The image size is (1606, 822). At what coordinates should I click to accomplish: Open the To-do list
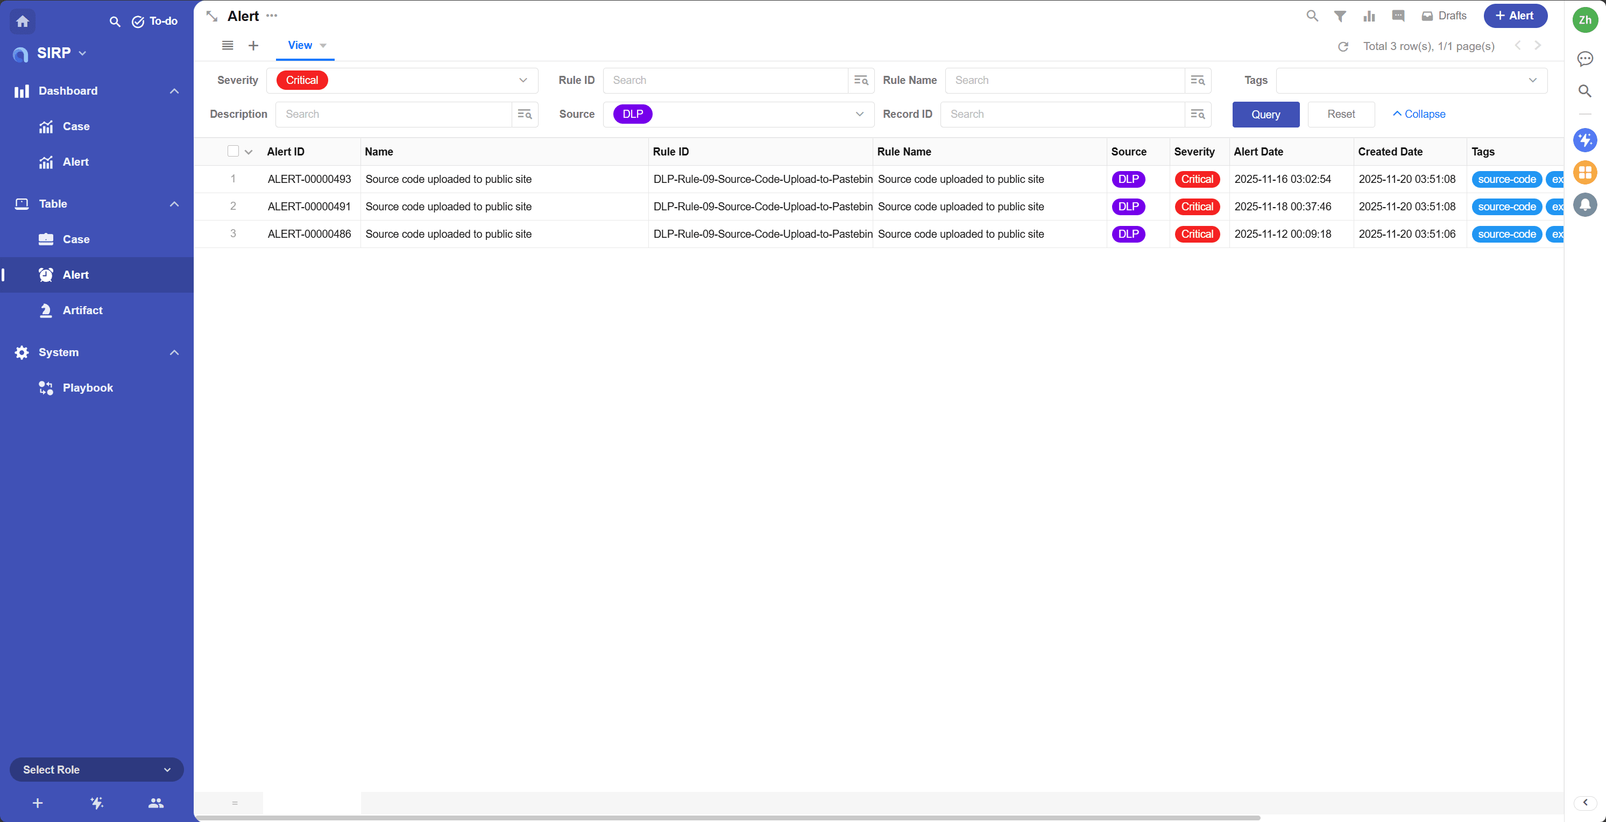click(x=154, y=21)
